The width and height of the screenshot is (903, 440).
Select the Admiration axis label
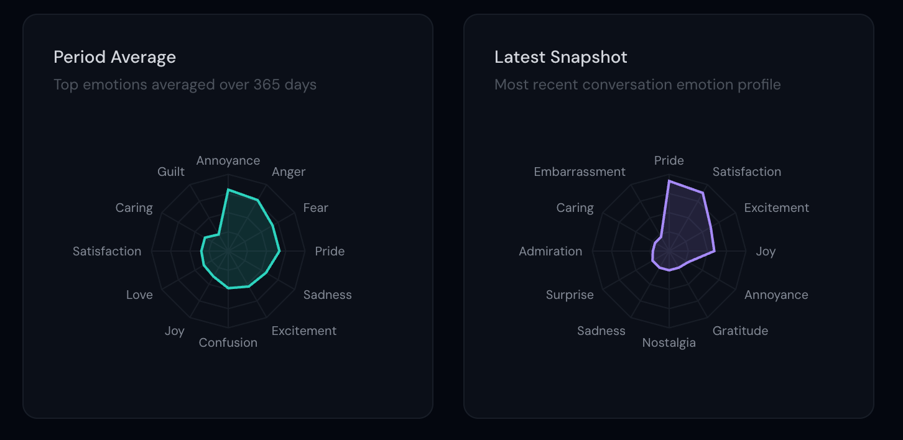click(x=550, y=251)
